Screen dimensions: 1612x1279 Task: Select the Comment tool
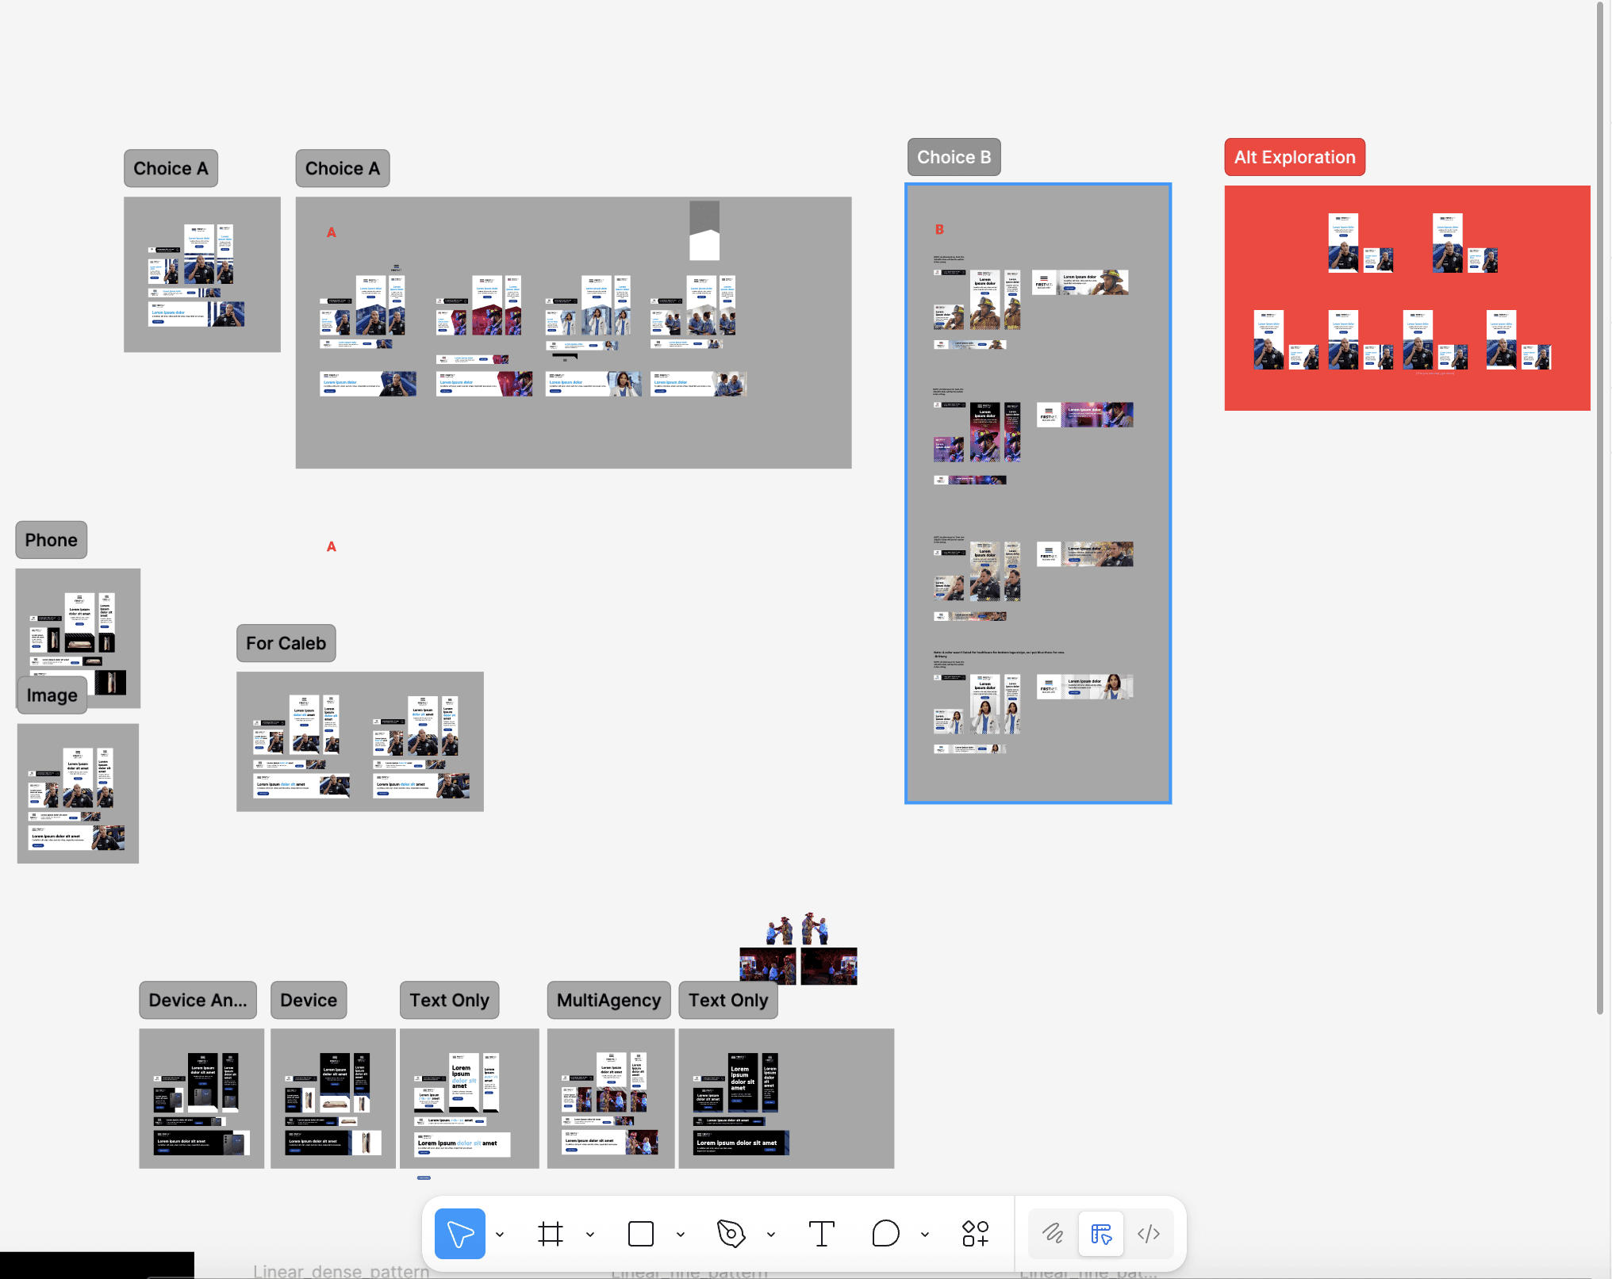[x=885, y=1234]
